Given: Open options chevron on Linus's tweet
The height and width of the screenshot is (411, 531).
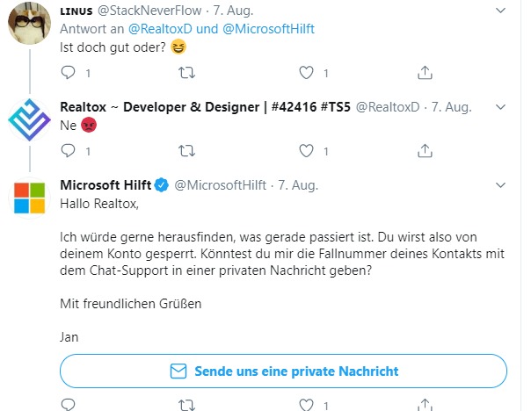Looking at the screenshot, I should (x=500, y=11).
